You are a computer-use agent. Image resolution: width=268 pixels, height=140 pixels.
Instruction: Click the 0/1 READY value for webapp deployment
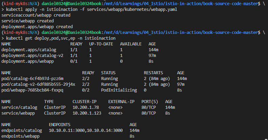pyautogui.click(x=74, y=61)
